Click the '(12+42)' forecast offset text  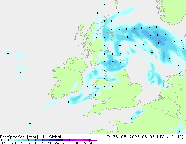[x=175, y=137]
